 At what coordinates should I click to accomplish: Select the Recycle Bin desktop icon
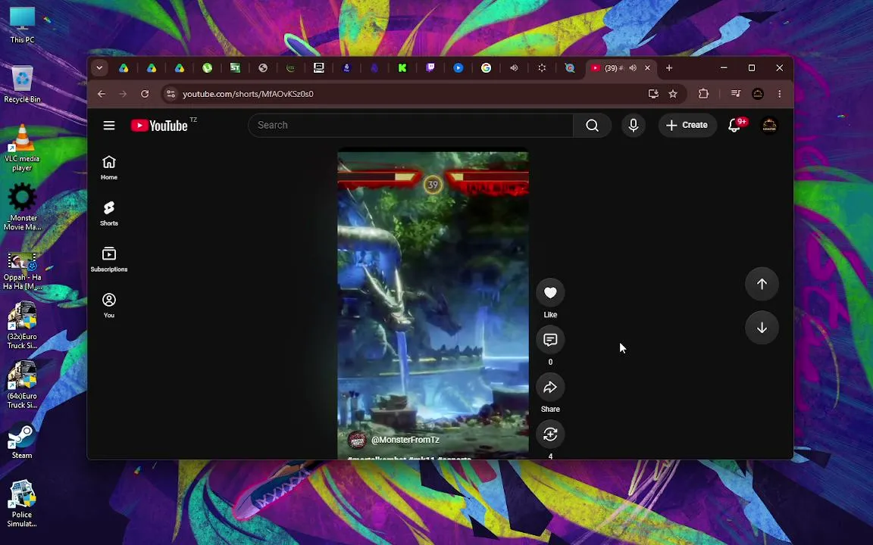point(22,85)
